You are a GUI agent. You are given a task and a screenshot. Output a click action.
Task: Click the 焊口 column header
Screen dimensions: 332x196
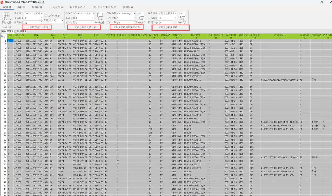point(53,36)
